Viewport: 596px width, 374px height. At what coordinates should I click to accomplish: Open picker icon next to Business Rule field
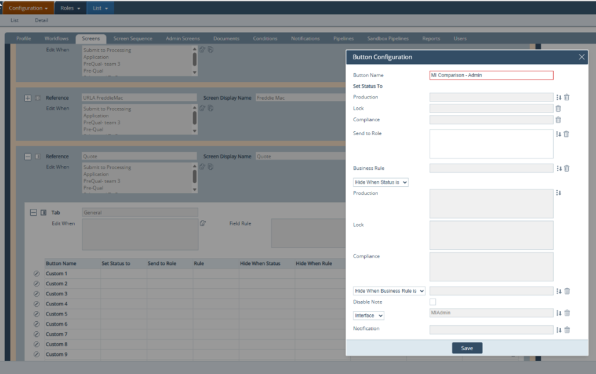click(x=559, y=168)
